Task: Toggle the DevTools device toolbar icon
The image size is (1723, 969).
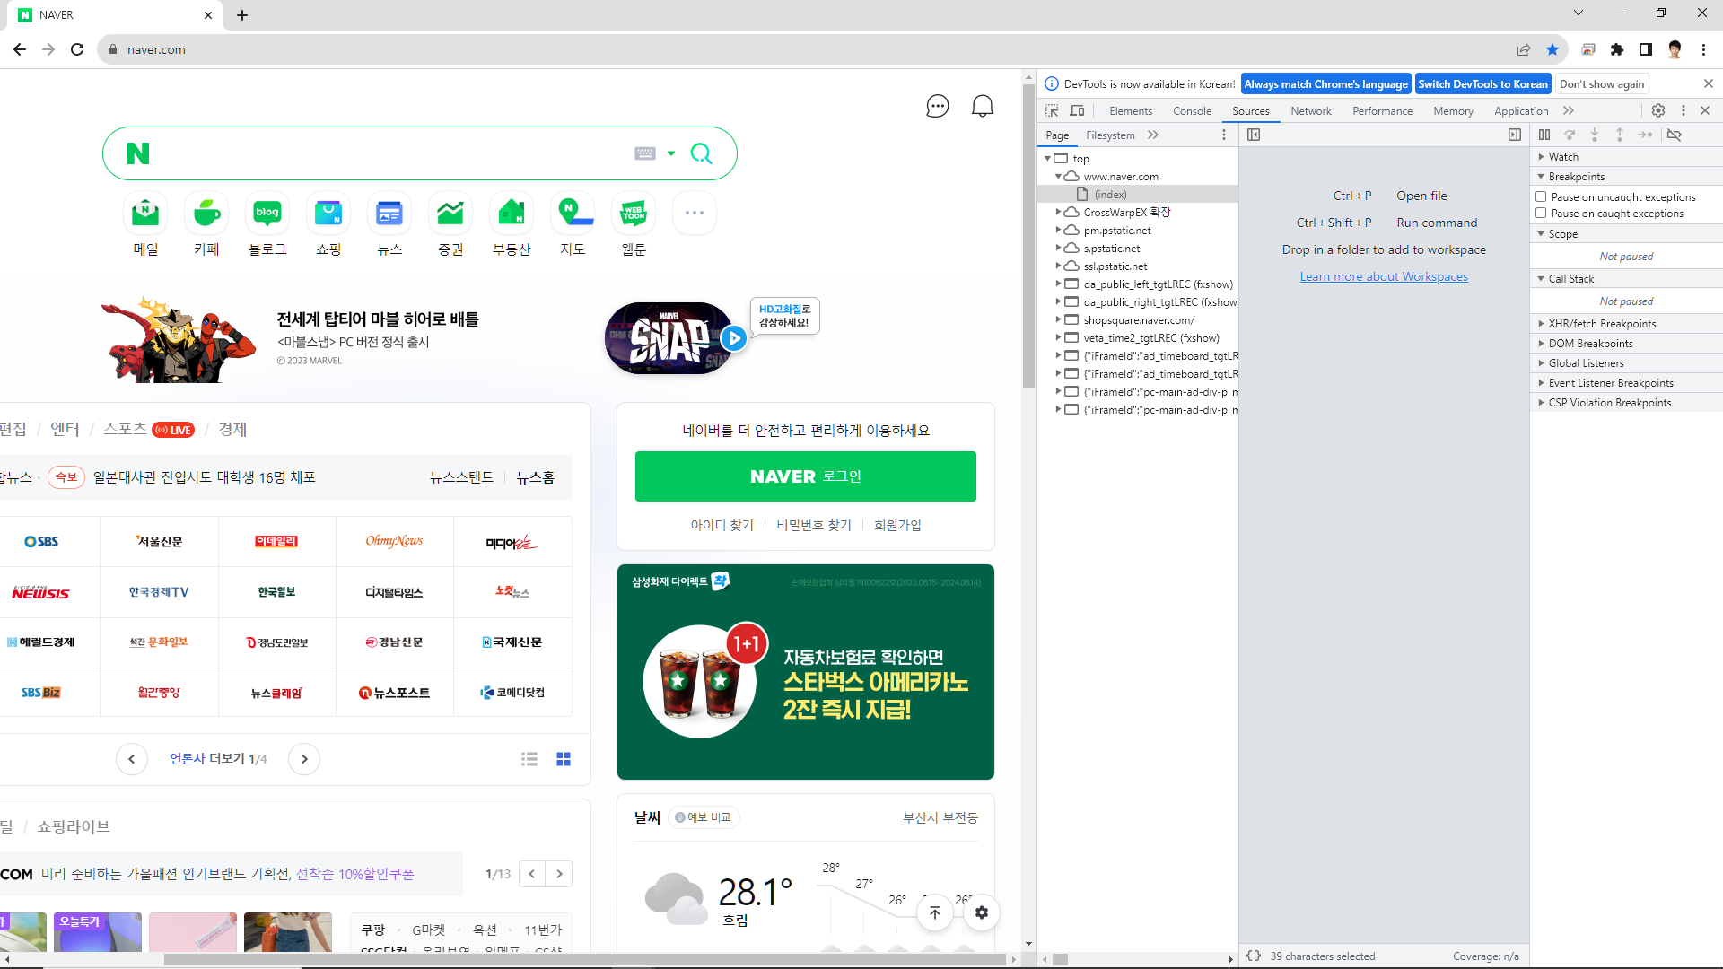Action: click(x=1077, y=110)
